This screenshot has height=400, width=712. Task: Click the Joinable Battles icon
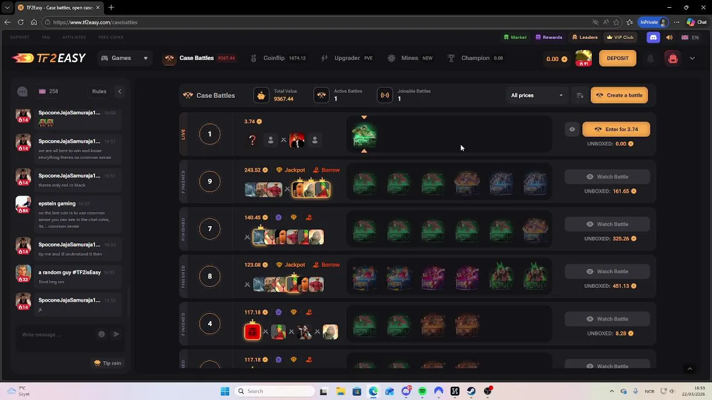[x=385, y=96]
